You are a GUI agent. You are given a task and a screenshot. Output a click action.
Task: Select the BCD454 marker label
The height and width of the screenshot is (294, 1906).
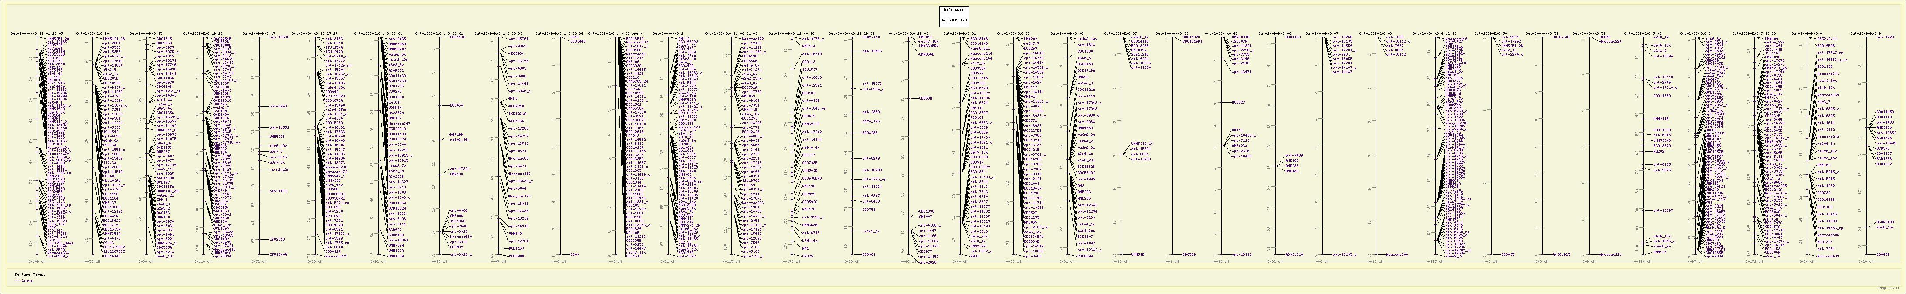point(456,105)
